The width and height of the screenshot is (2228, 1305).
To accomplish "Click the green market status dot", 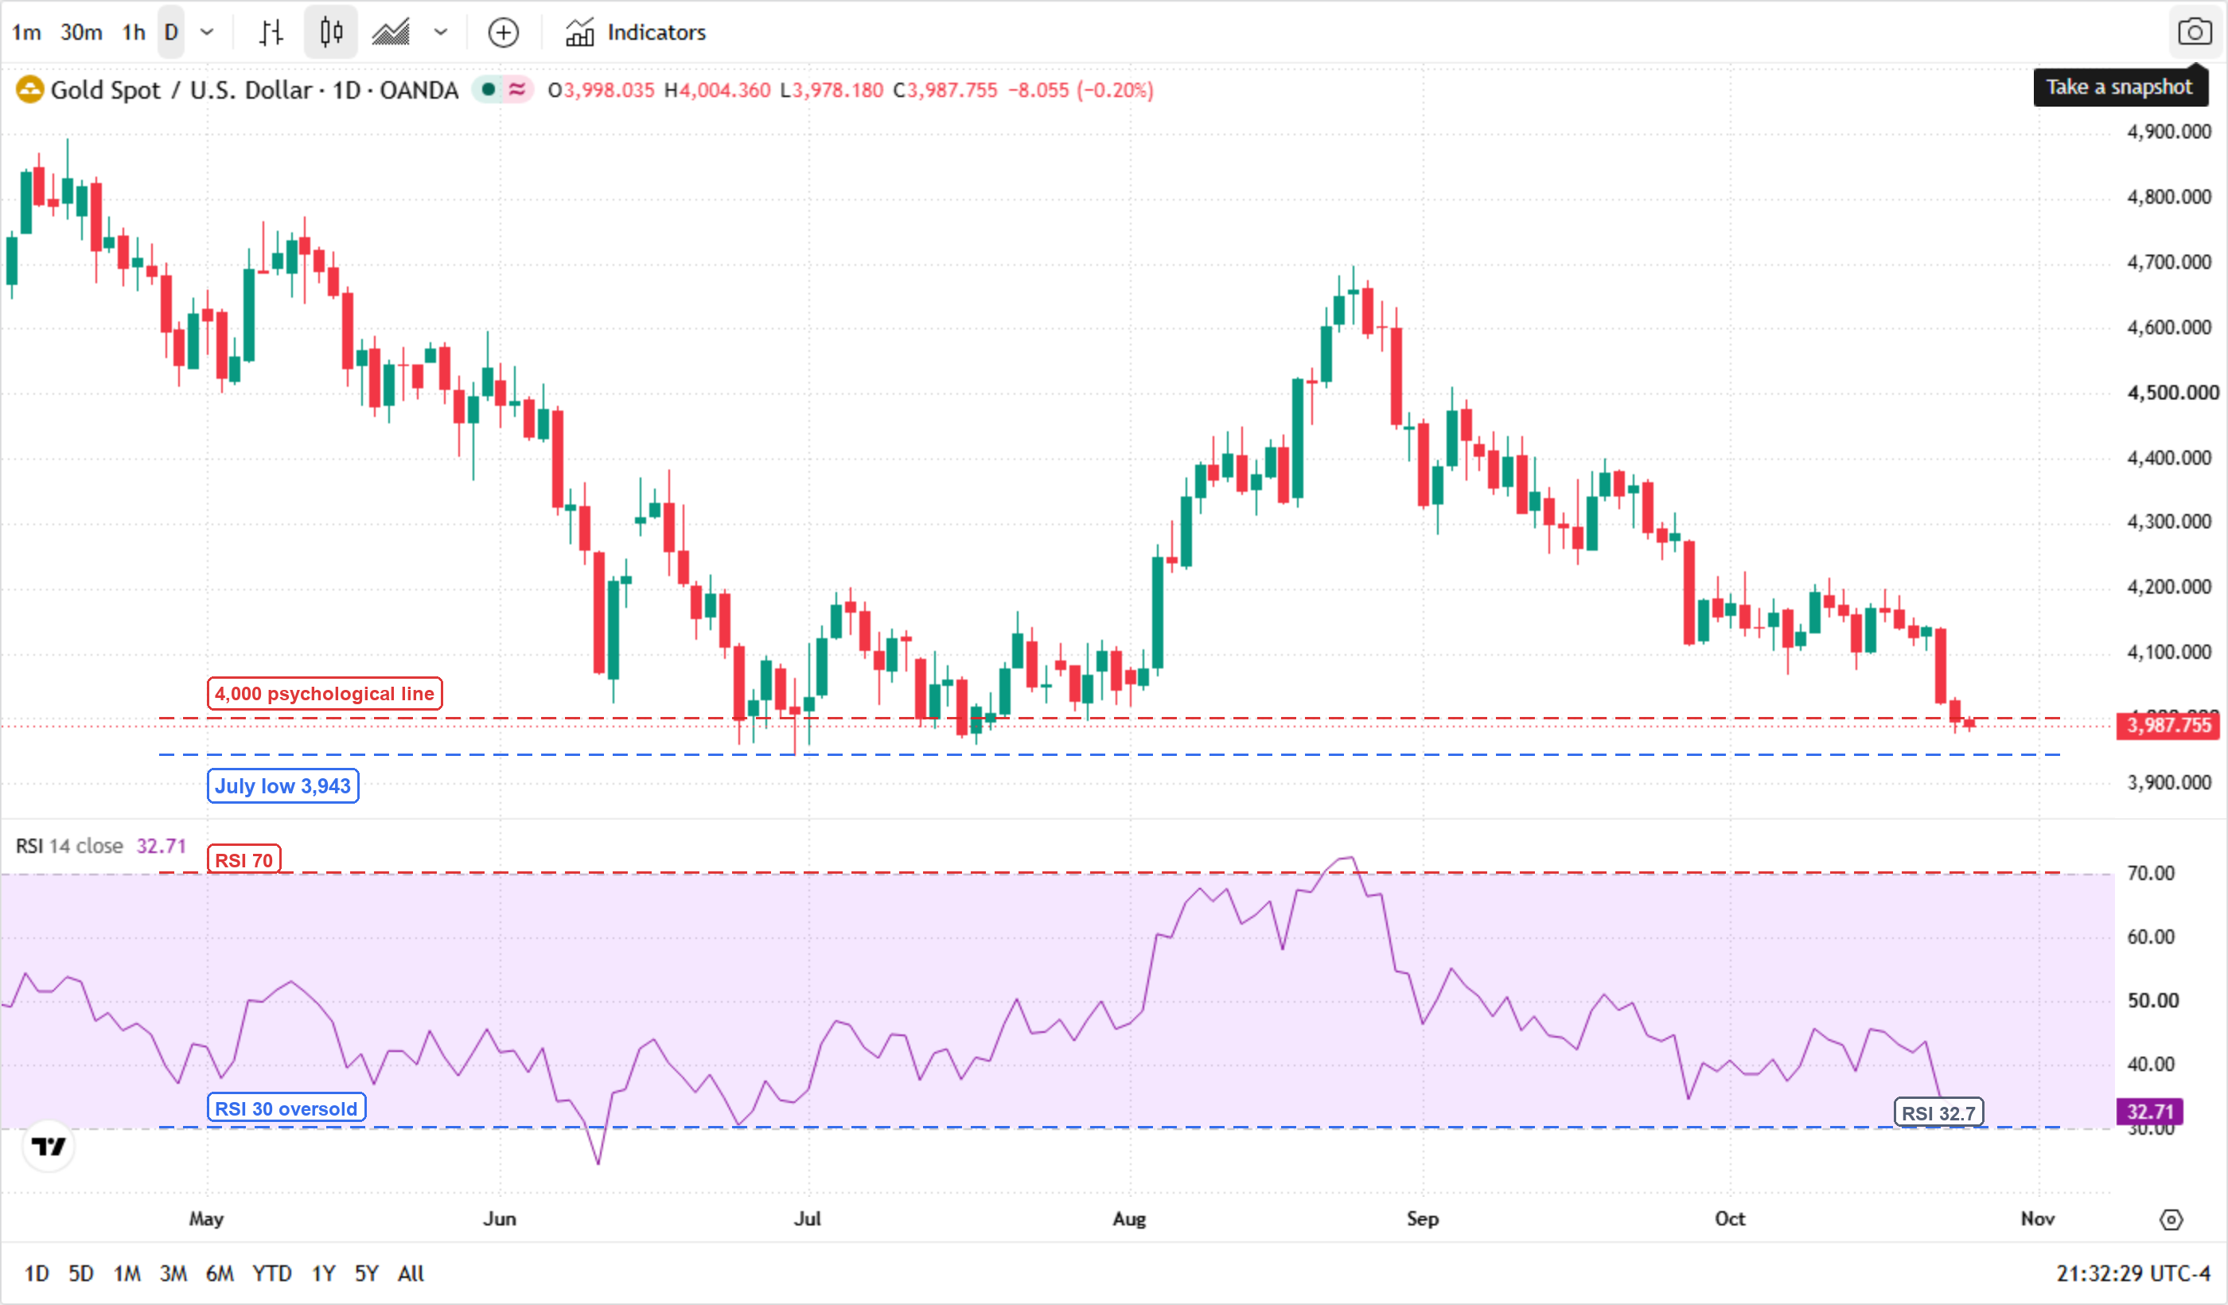I will [x=487, y=89].
